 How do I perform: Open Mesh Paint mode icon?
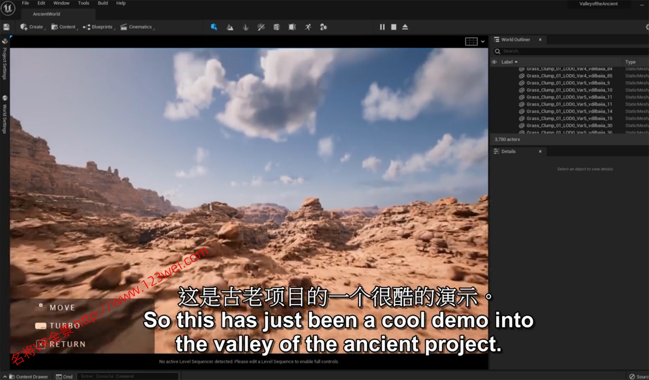261,27
